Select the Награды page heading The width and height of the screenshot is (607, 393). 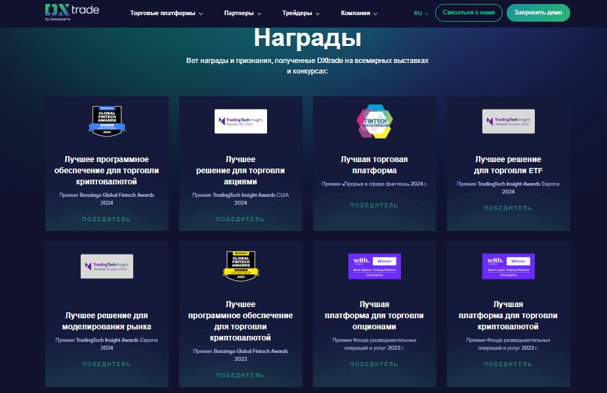(307, 38)
